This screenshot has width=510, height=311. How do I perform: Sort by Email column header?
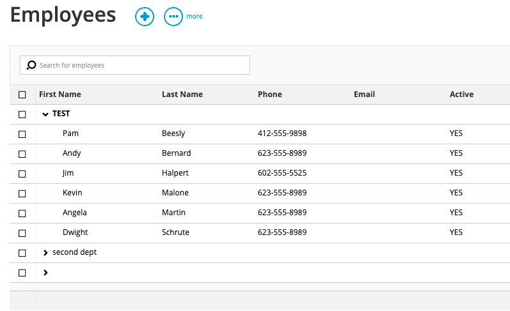point(364,94)
